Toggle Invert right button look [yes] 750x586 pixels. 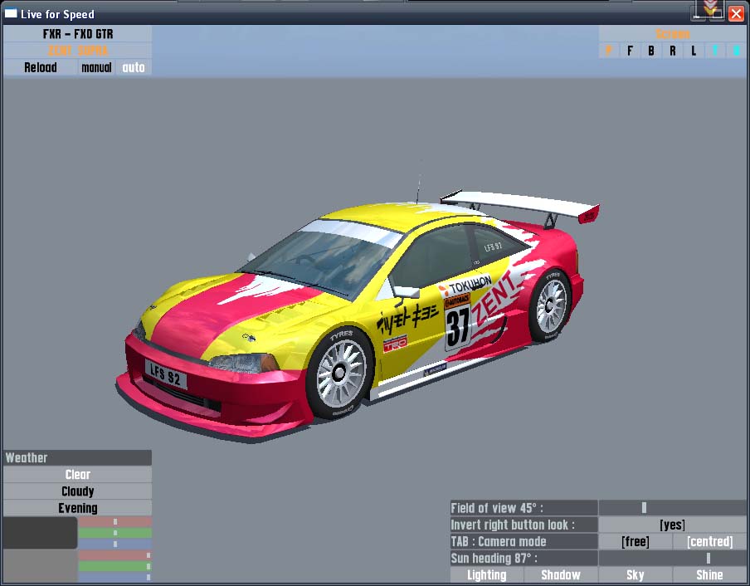pos(672,525)
